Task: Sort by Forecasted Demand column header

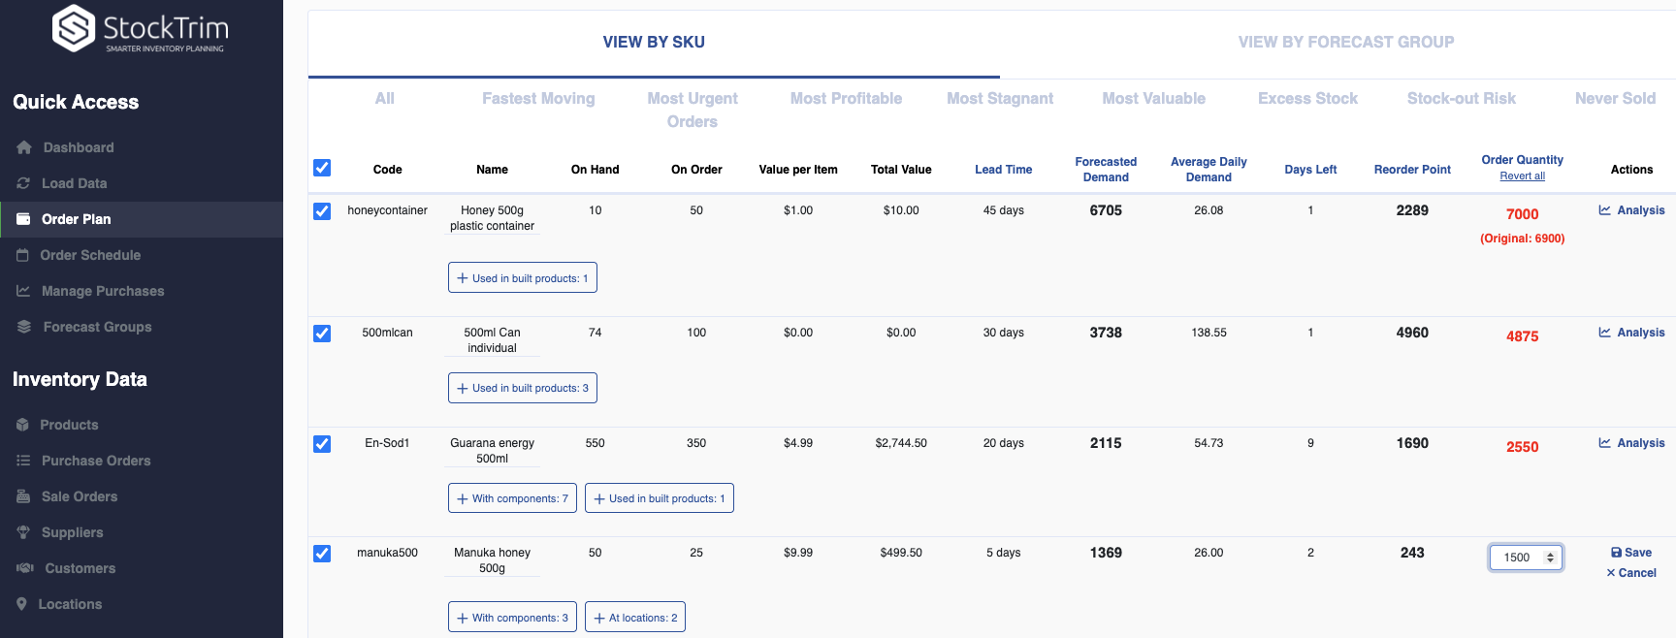Action: pos(1106,170)
